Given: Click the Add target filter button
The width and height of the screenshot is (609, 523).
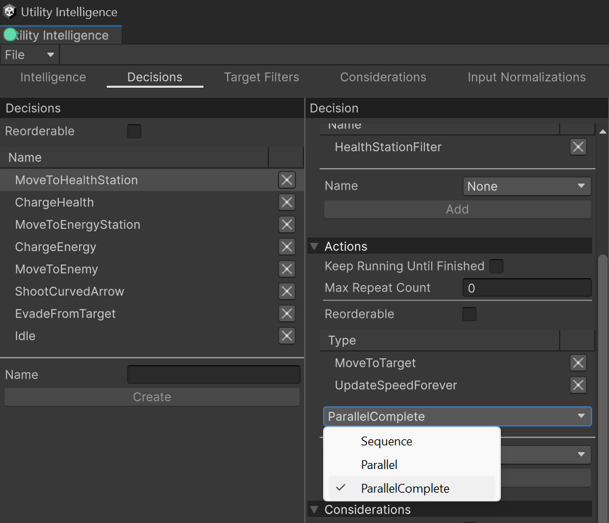Looking at the screenshot, I should tap(458, 209).
